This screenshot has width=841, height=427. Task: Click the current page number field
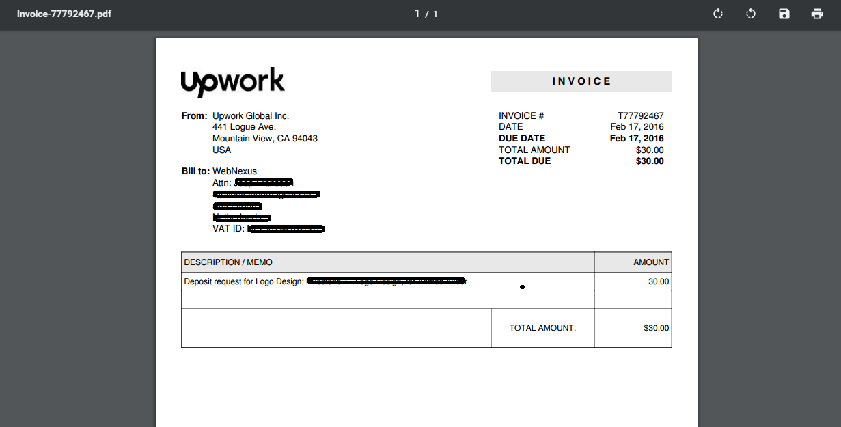417,14
